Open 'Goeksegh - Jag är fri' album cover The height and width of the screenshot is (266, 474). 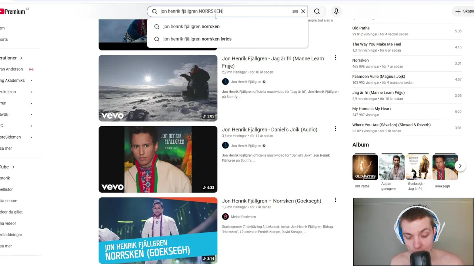[x=418, y=167]
